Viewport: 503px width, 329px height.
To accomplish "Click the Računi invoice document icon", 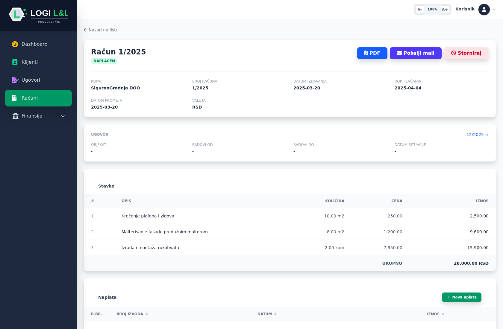I will [x=14, y=98].
